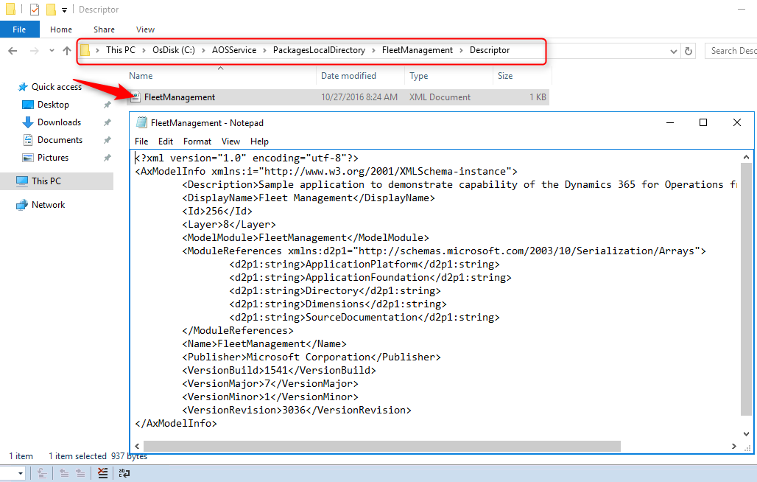757x482 pixels.
Task: Open Notepad's Format menu
Action: click(197, 142)
